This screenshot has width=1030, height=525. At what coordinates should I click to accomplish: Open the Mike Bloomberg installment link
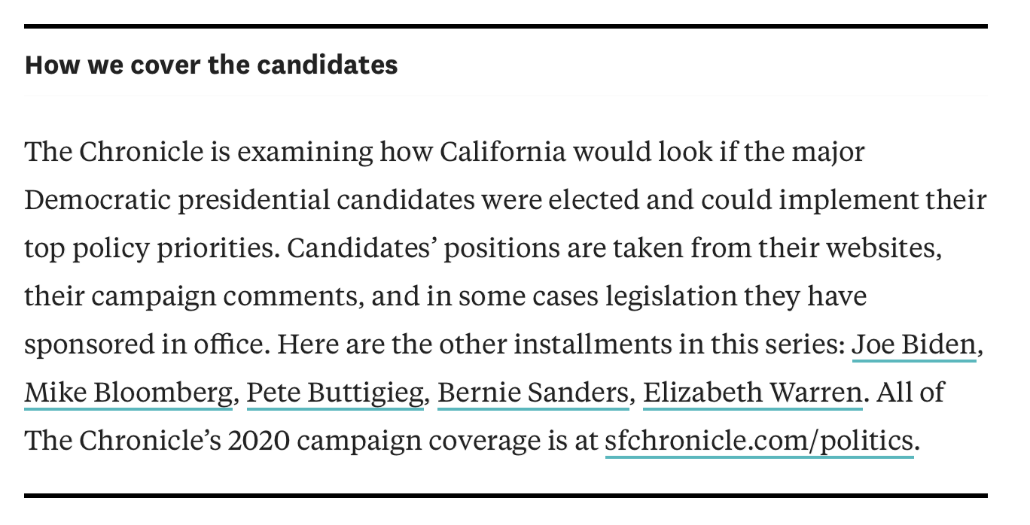click(x=128, y=393)
